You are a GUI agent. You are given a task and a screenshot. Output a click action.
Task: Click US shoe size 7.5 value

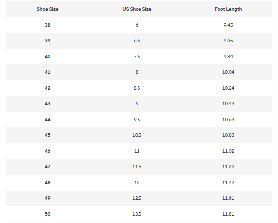(x=137, y=57)
